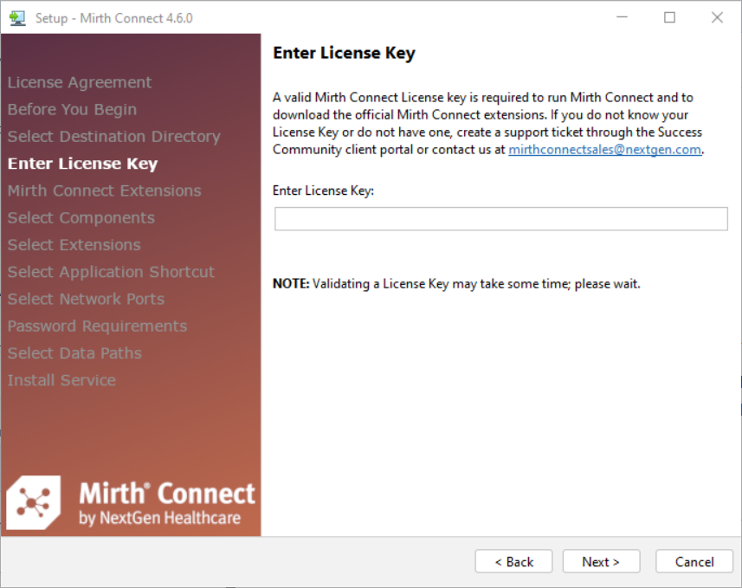Minimize the Setup window
This screenshot has width=742, height=588.
click(622, 17)
